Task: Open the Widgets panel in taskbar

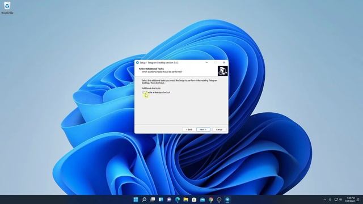Action: 161,199
